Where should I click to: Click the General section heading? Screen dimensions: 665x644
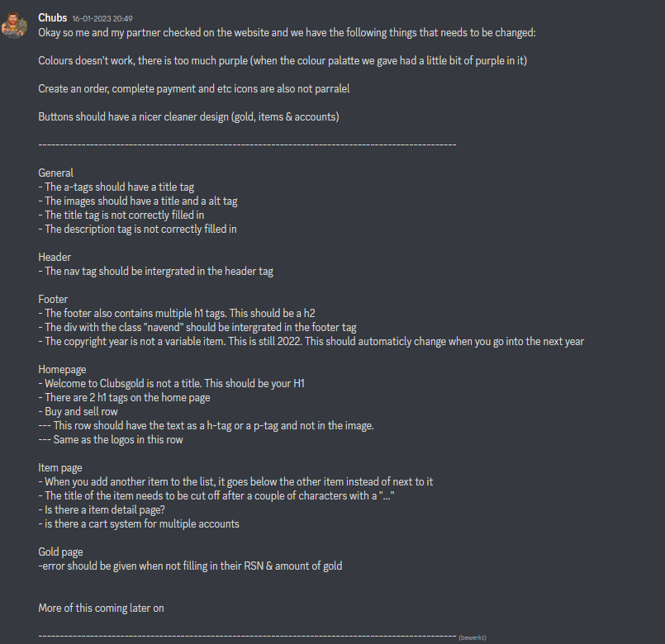(55, 173)
